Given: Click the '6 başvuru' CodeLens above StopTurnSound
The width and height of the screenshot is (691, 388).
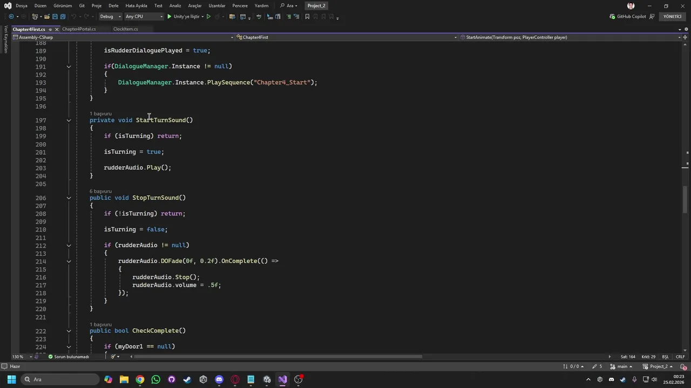Looking at the screenshot, I should point(100,191).
